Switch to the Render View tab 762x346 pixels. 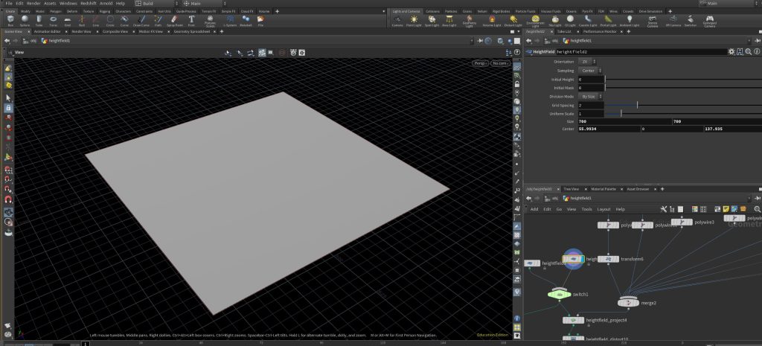pos(81,31)
